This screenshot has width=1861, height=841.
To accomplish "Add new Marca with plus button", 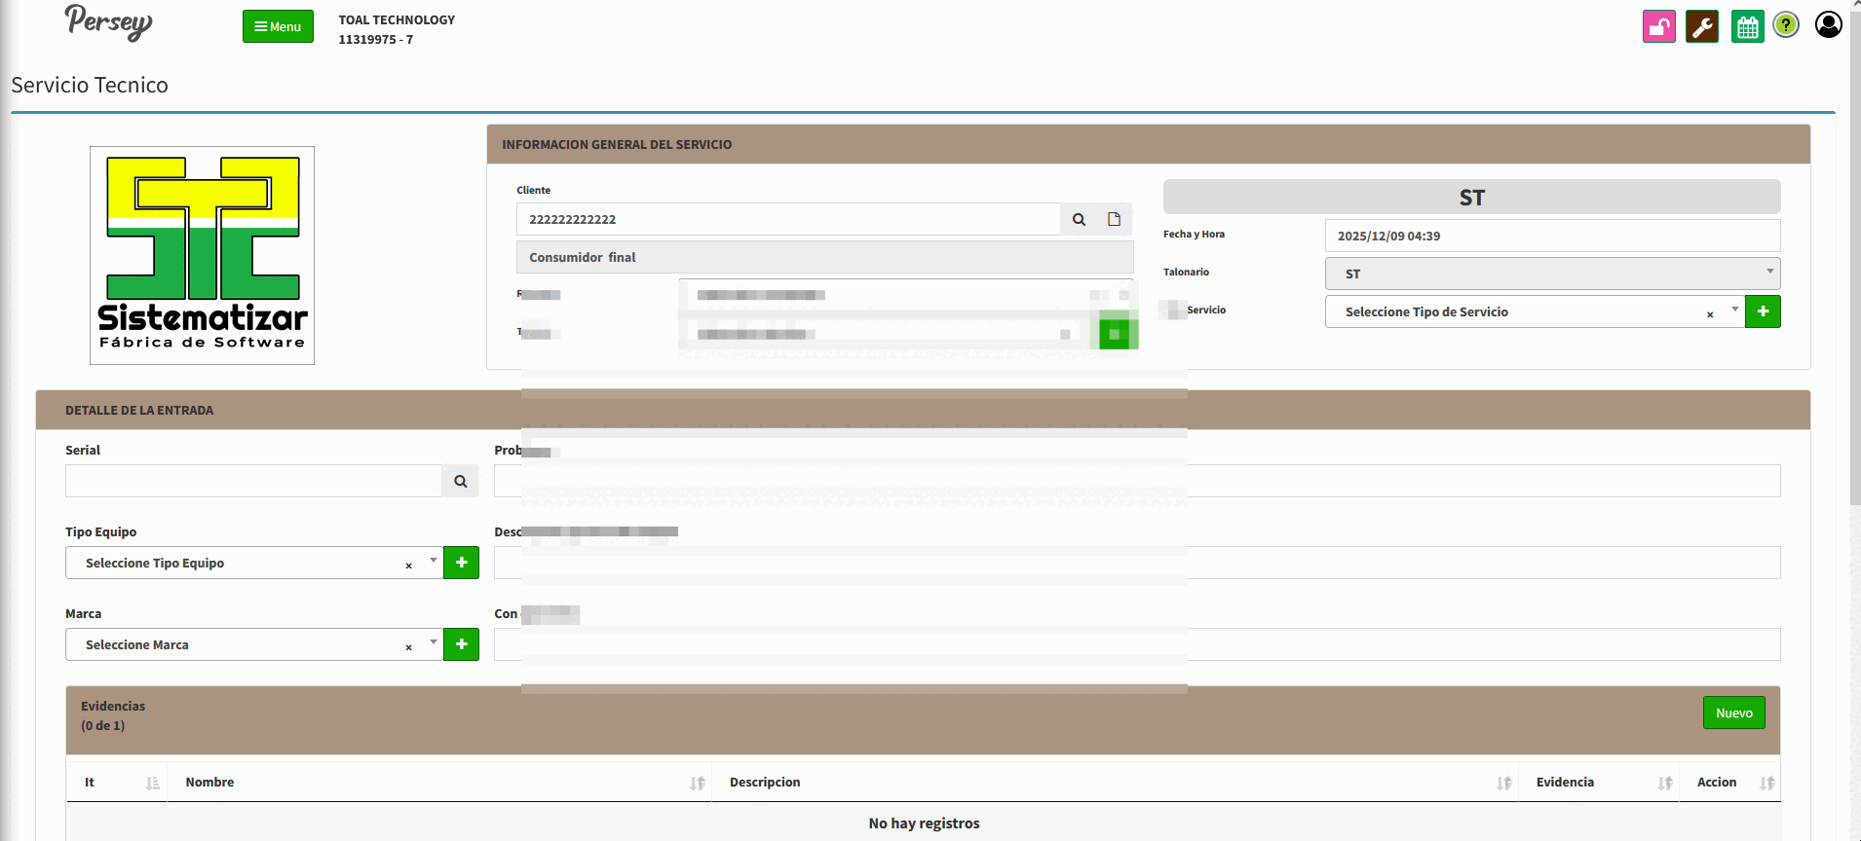I will (461, 644).
